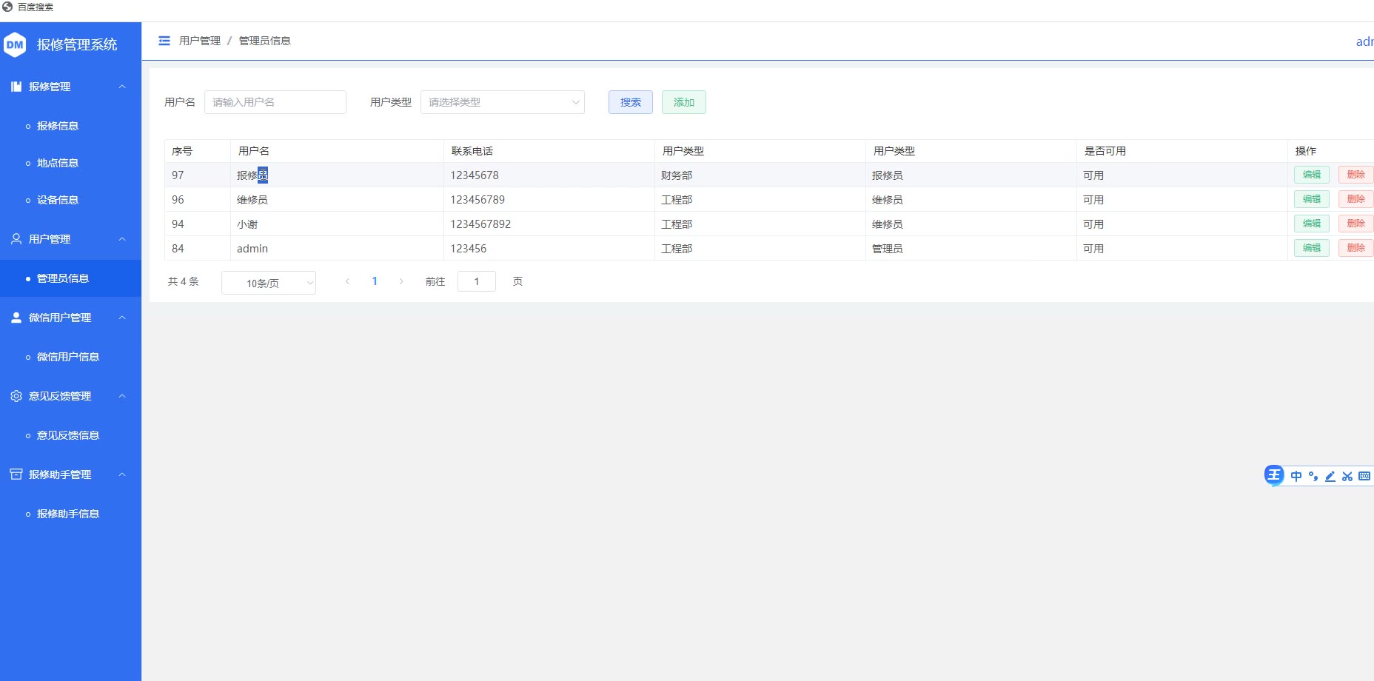
Task: Click the Baidu search globe icon
Action: 7,7
